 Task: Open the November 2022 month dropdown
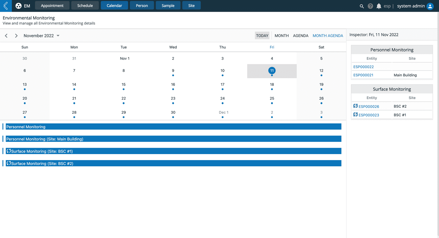coord(42,36)
